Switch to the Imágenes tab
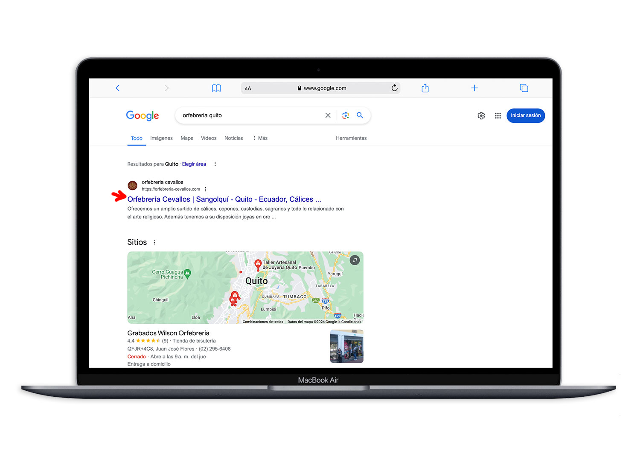This screenshot has width=640, height=462. click(x=161, y=138)
